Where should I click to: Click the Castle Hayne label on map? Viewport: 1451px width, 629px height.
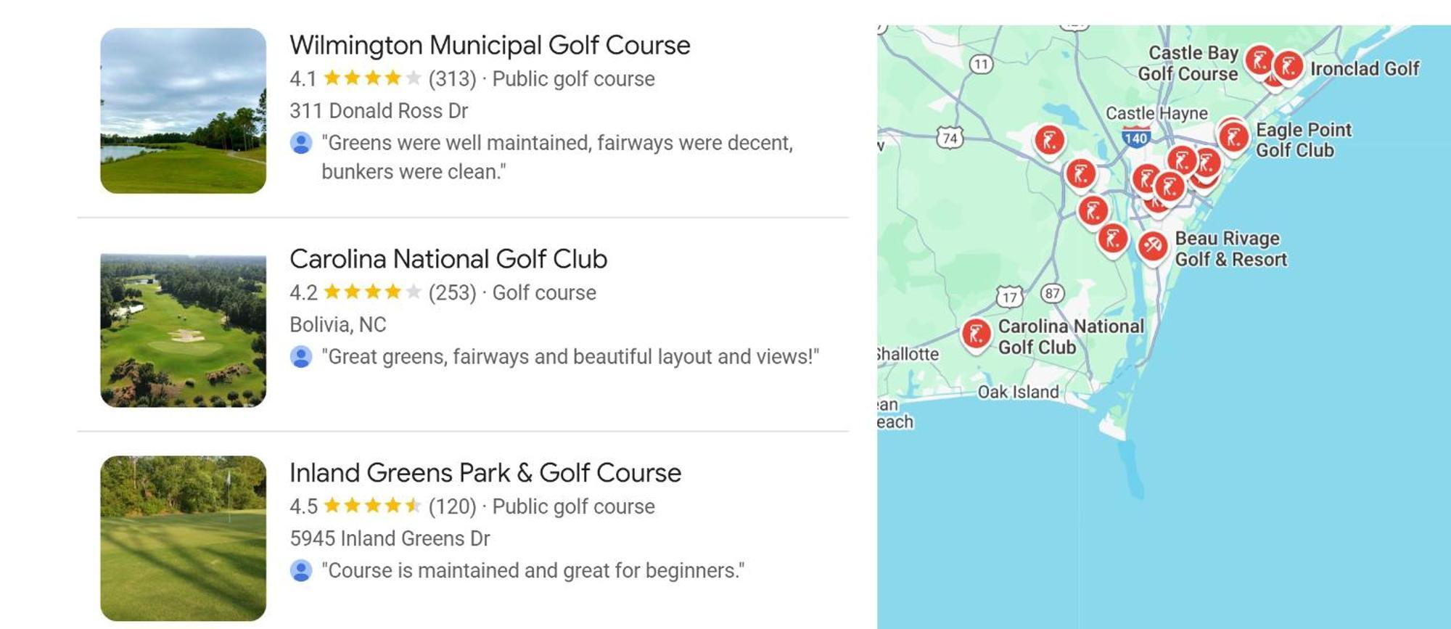pos(1156,113)
